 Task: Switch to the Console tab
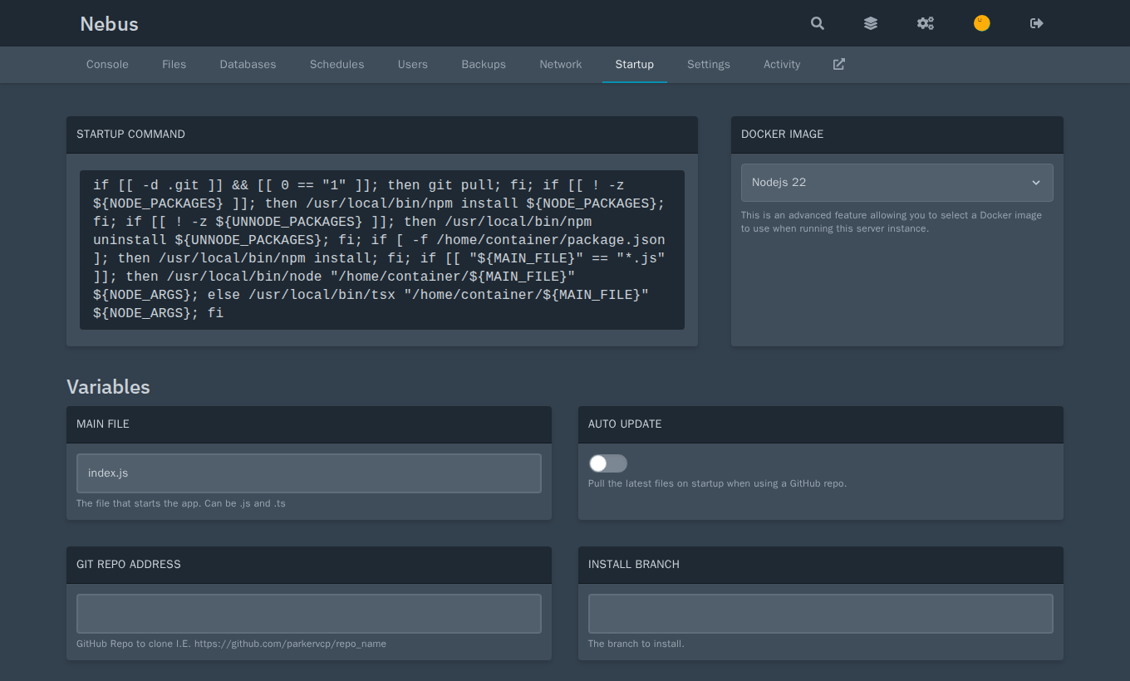tap(107, 64)
